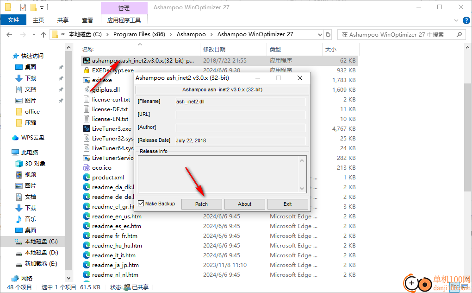Select 此电脑 in navigation pane

pyautogui.click(x=30, y=153)
